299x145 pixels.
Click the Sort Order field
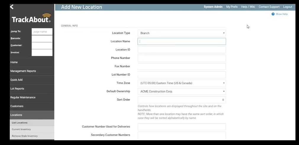182,100
